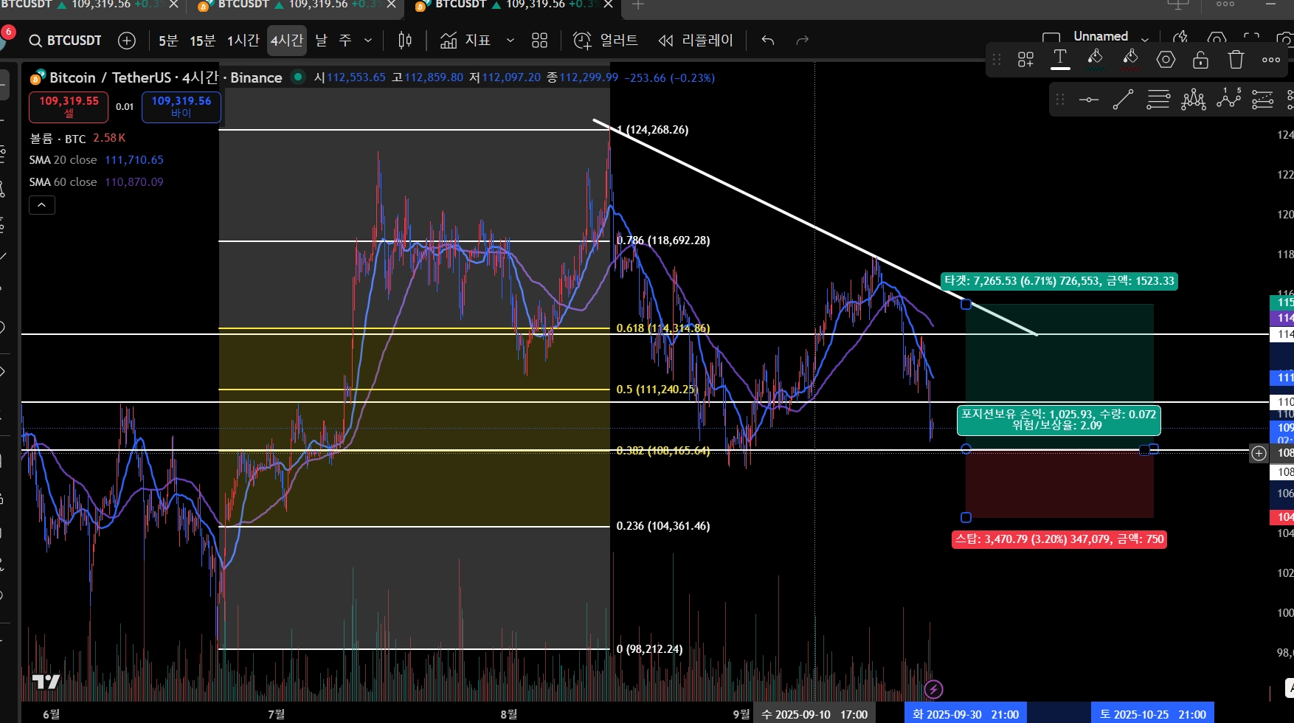Select the head and shoulders pattern tool

click(x=1193, y=100)
